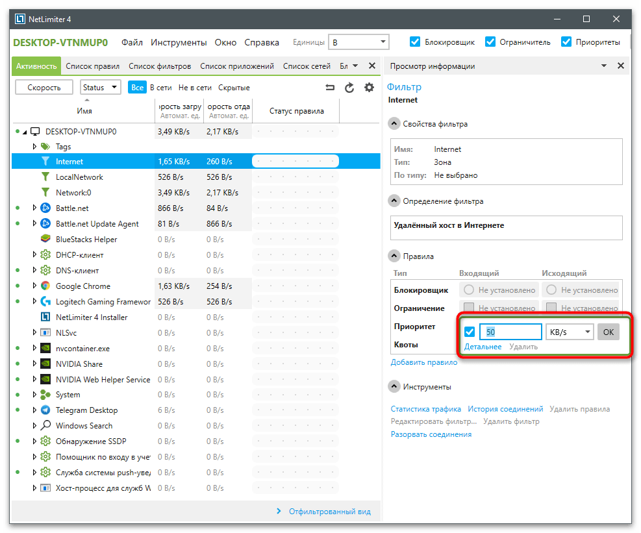Switch to the Список фильтров tab
The image size is (641, 533).
coord(160,66)
